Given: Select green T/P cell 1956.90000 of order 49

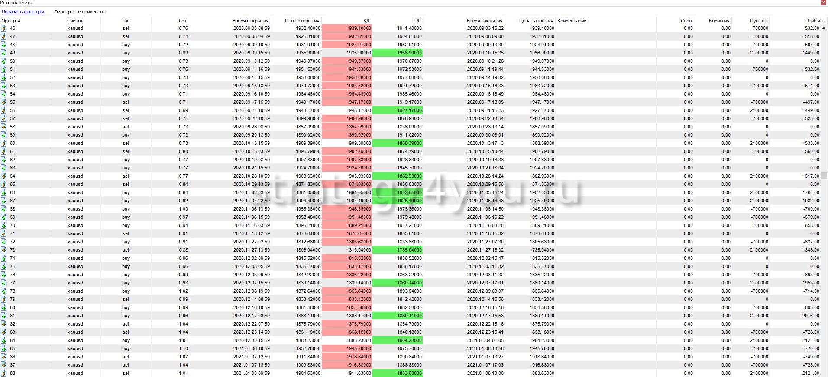Looking at the screenshot, I should coord(397,53).
